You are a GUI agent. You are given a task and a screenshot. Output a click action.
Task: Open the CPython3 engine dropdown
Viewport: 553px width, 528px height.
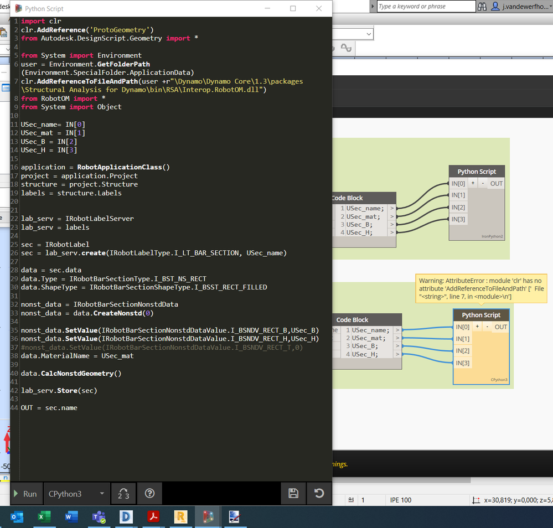pos(76,494)
